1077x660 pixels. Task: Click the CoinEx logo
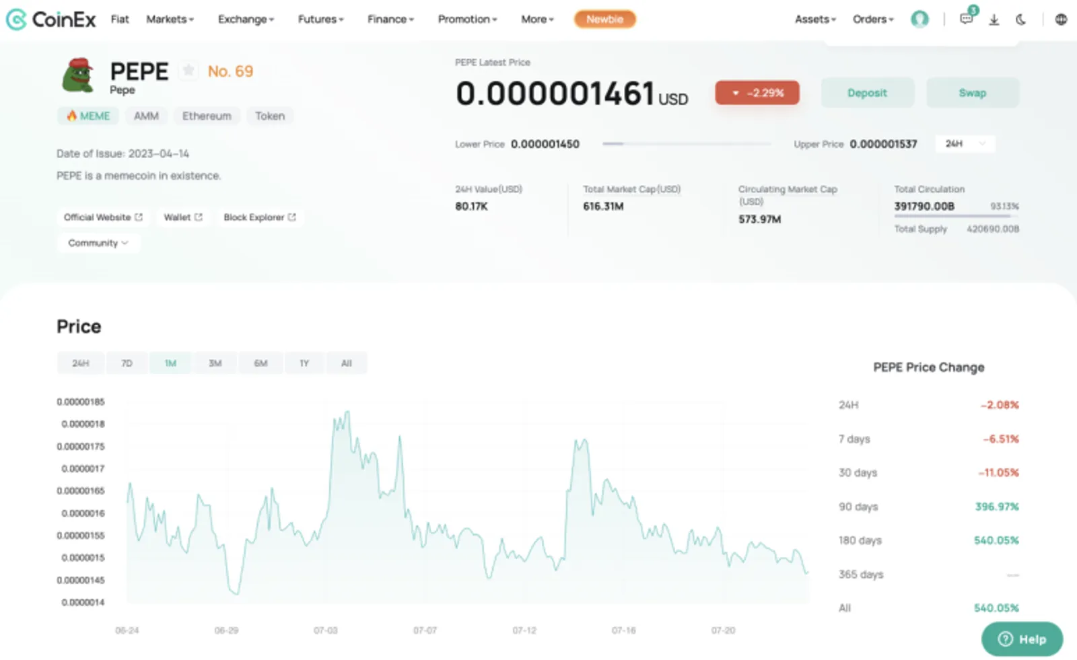(51, 20)
